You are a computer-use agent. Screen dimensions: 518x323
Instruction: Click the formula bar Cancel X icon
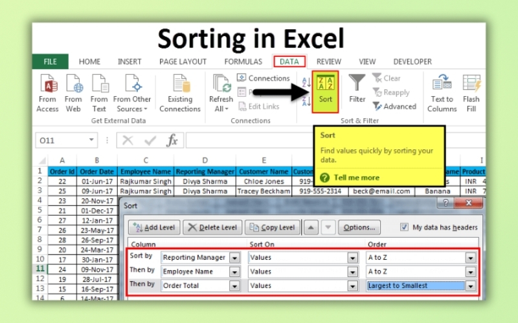click(x=128, y=140)
